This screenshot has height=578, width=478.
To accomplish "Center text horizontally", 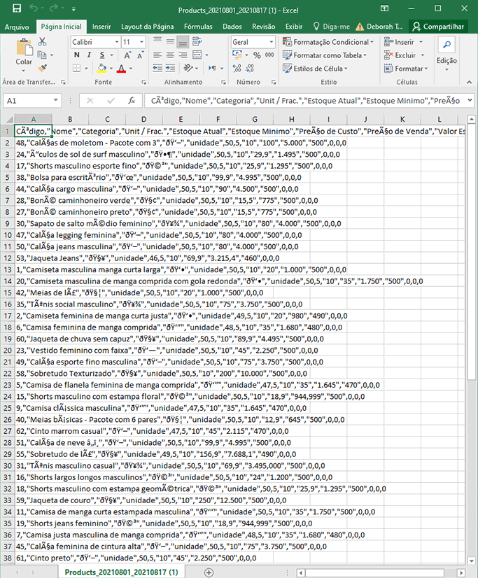I will coord(170,55).
